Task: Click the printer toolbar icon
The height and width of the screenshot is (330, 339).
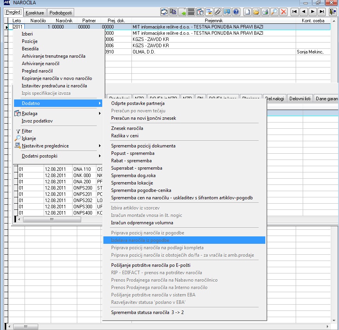Action: (x=265, y=12)
